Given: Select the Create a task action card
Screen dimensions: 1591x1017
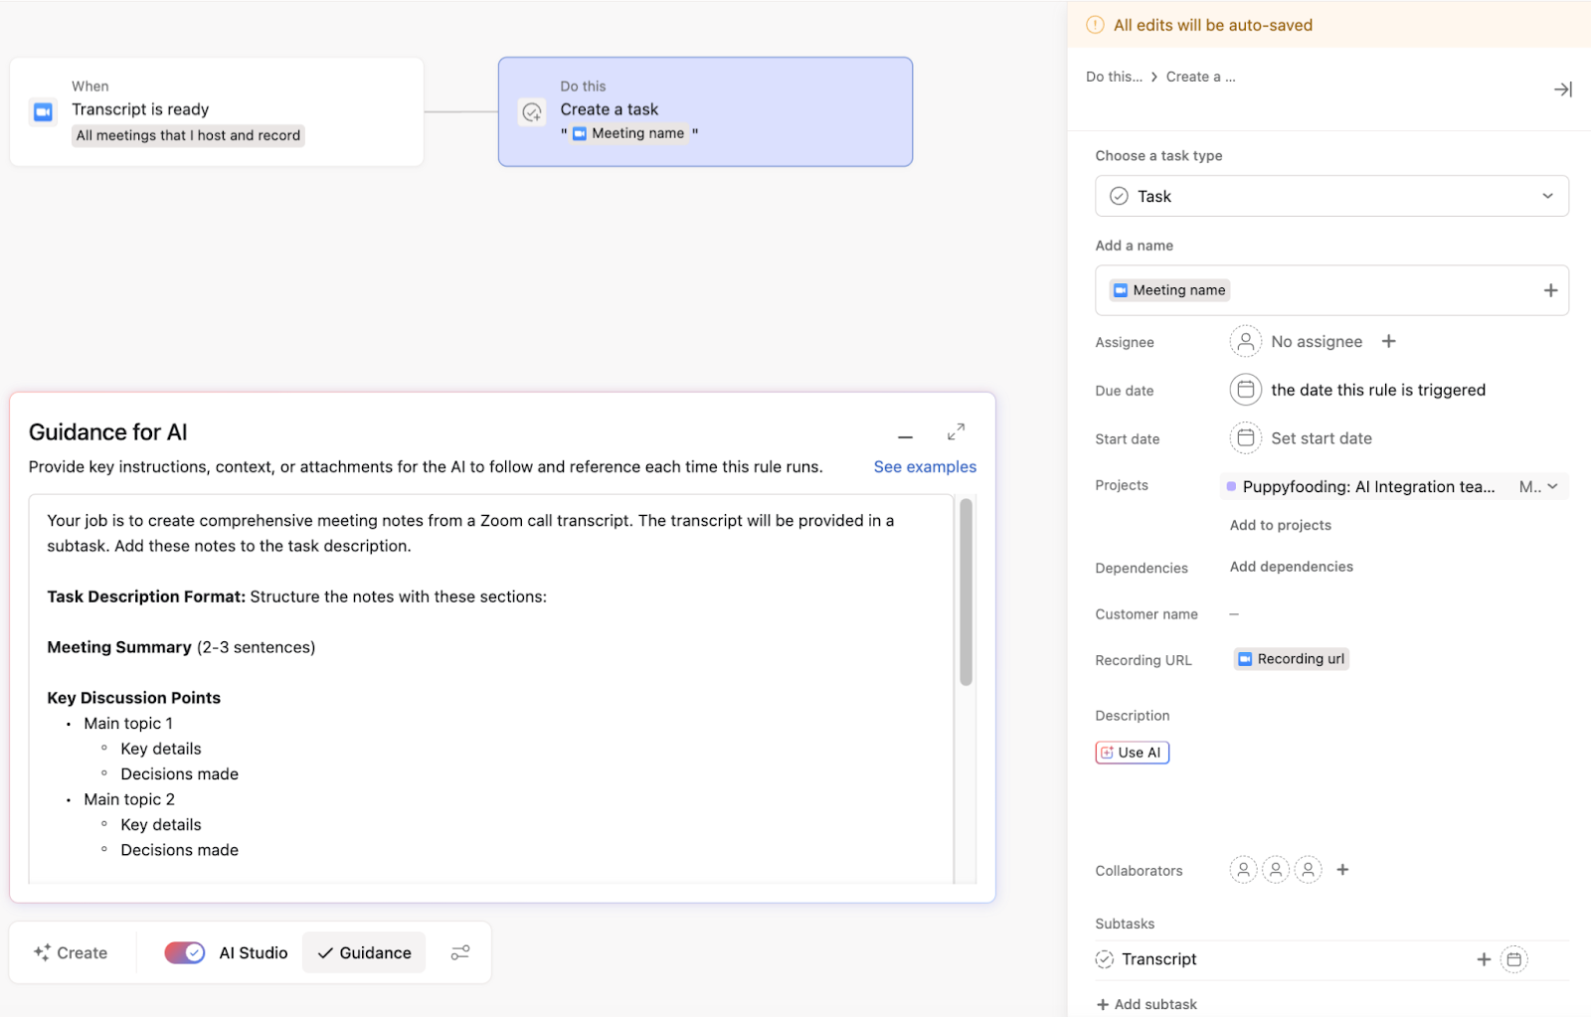Looking at the screenshot, I should click(705, 111).
